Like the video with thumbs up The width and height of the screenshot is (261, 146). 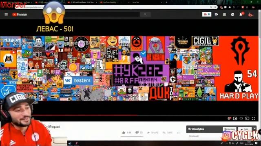[126, 133]
